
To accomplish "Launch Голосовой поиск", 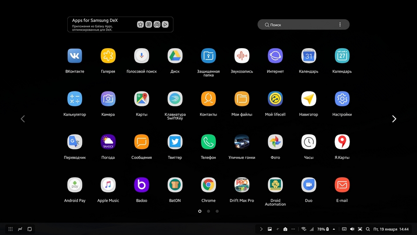I will point(142,56).
